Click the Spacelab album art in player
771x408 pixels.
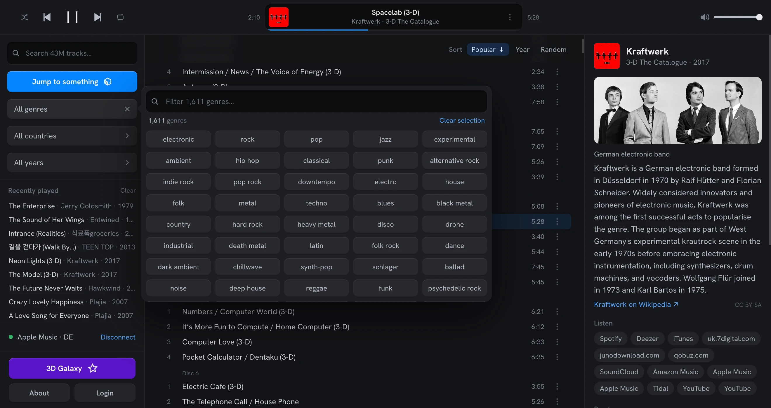tap(278, 17)
